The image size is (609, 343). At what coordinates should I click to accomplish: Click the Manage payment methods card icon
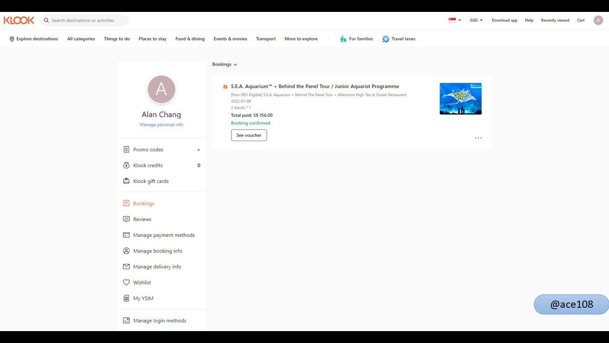[126, 235]
